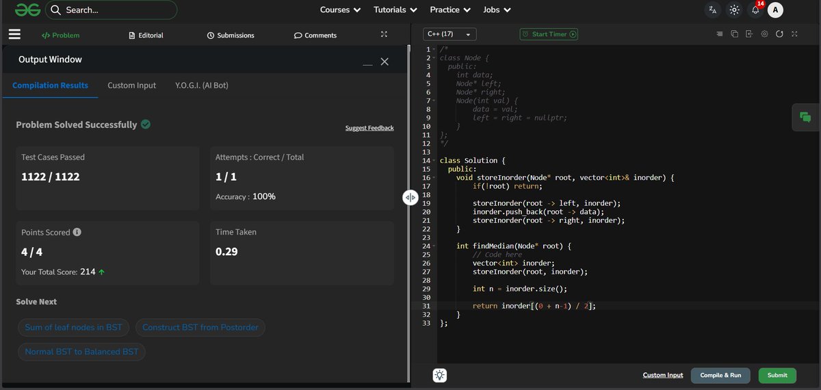Click the '1122 / 1122' test cases value
The image size is (821, 390).
(51, 177)
